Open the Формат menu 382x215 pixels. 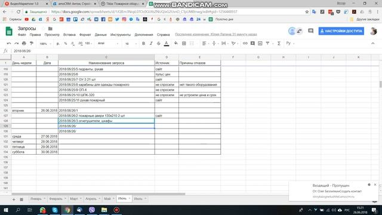(85, 35)
